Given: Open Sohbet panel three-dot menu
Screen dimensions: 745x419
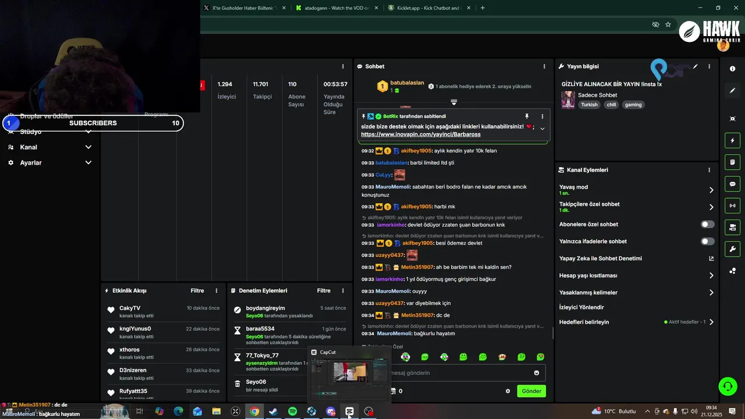Looking at the screenshot, I should pos(544,66).
